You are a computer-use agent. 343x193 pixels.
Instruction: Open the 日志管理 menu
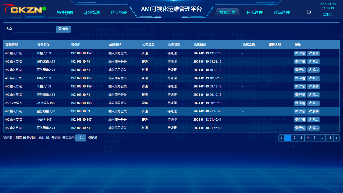pyautogui.click(x=254, y=12)
